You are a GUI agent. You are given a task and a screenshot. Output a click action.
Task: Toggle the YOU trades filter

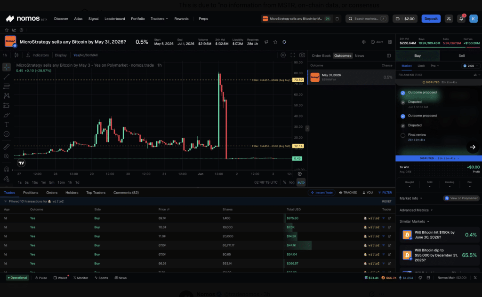point(368,193)
